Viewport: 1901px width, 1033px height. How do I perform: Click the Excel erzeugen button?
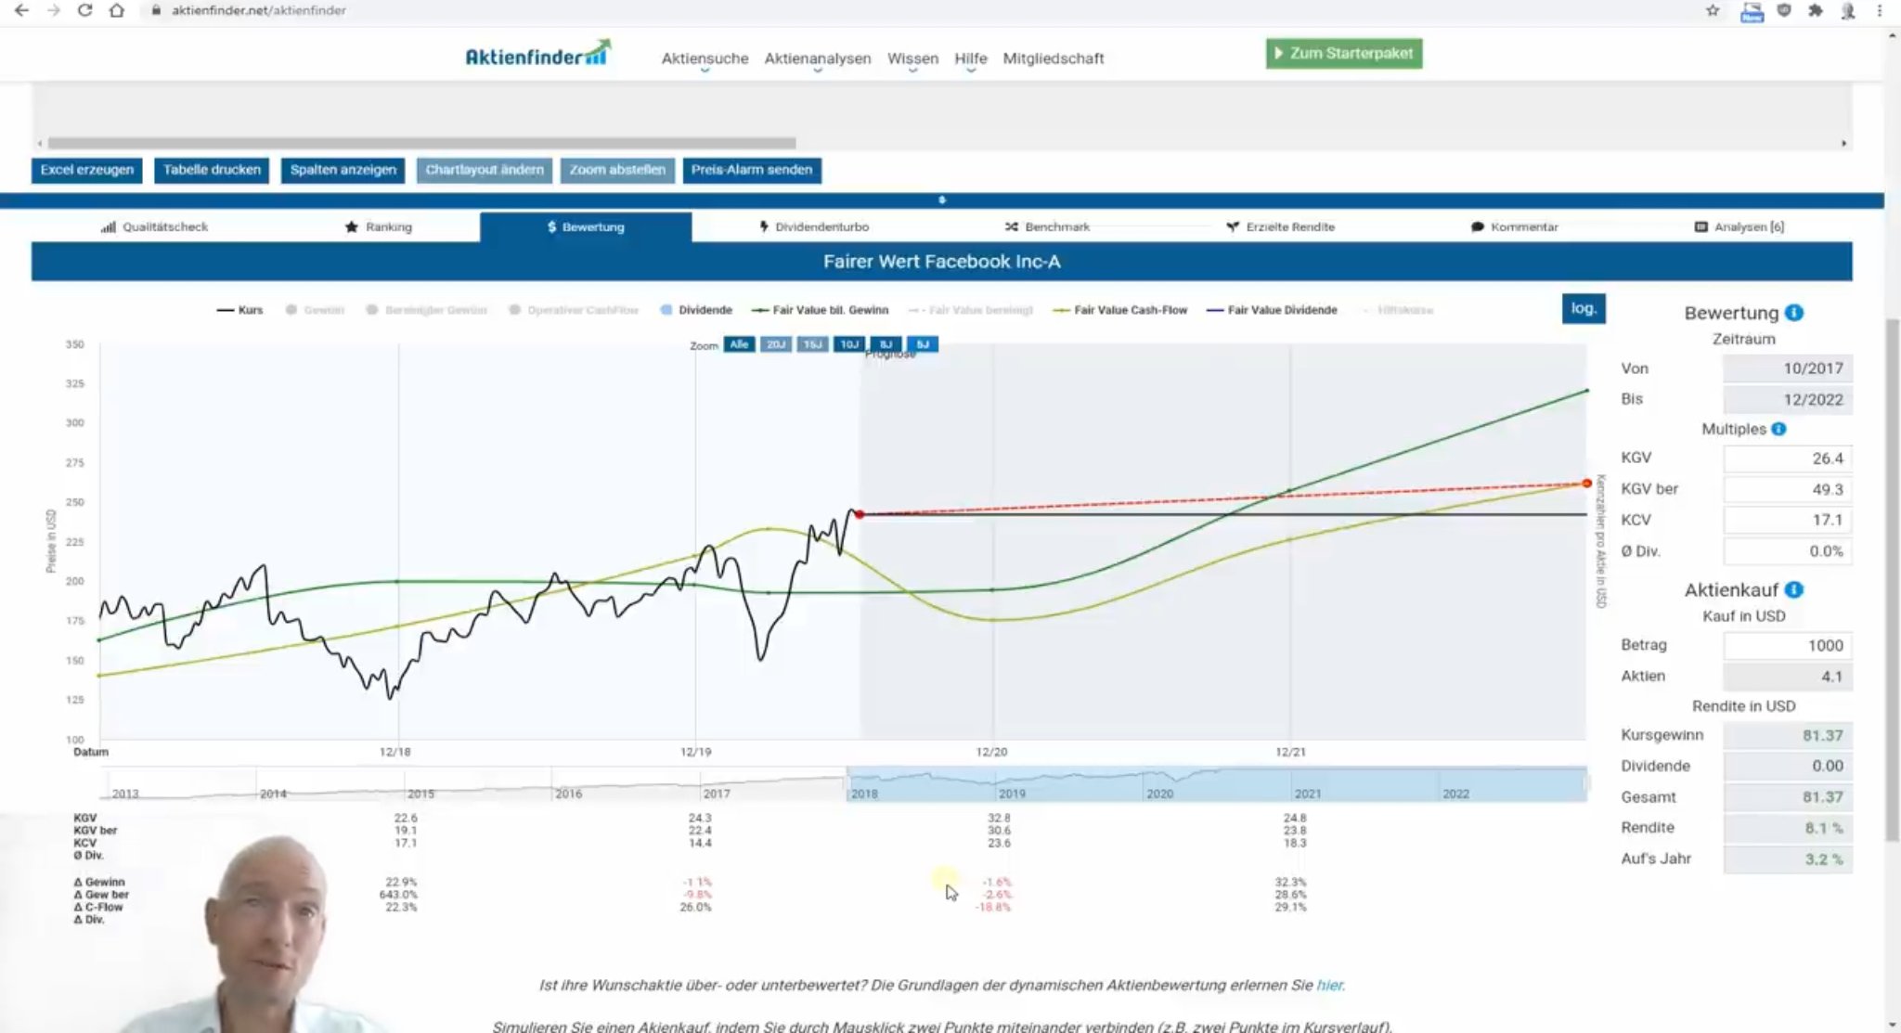point(86,170)
